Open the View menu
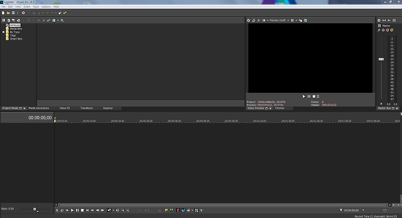Screen dimensions: 402x218 coord(18,7)
